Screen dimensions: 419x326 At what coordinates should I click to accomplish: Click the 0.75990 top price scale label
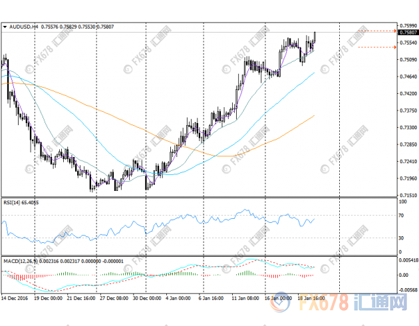408,25
